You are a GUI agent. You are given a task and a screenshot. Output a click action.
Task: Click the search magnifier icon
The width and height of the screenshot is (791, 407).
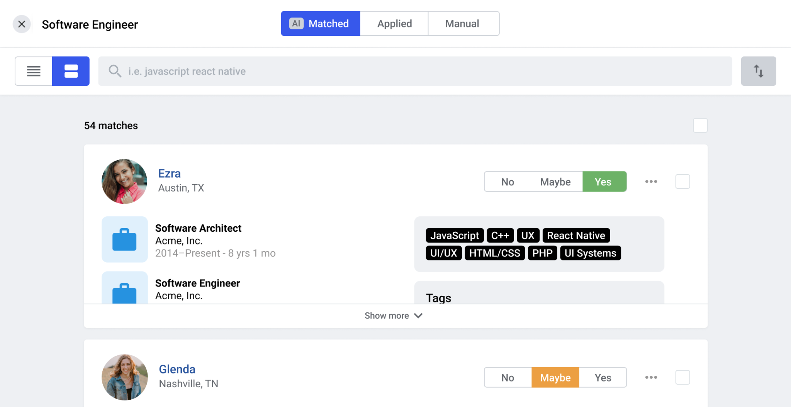pos(115,71)
